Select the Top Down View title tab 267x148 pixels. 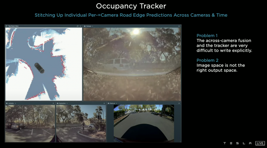click(13, 26)
